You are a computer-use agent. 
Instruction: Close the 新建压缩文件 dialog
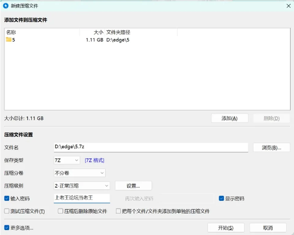click(288, 6)
